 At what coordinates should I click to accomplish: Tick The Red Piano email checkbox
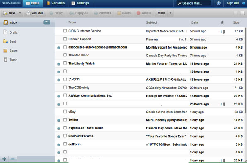[x=65, y=55]
